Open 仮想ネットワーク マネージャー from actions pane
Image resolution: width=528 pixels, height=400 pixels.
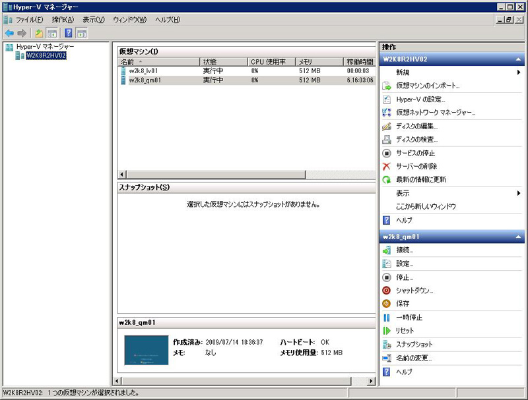click(x=434, y=113)
